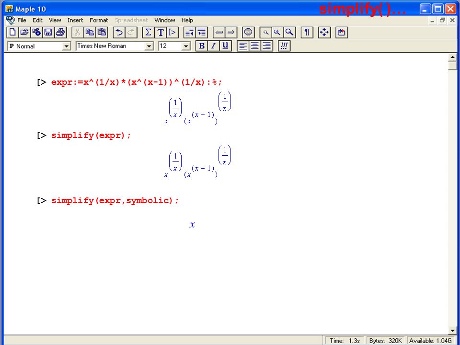This screenshot has height=345, width=460.
Task: Align text right
Action: click(x=267, y=46)
